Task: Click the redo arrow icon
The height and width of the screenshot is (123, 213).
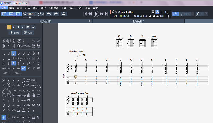Action: coord(56,14)
